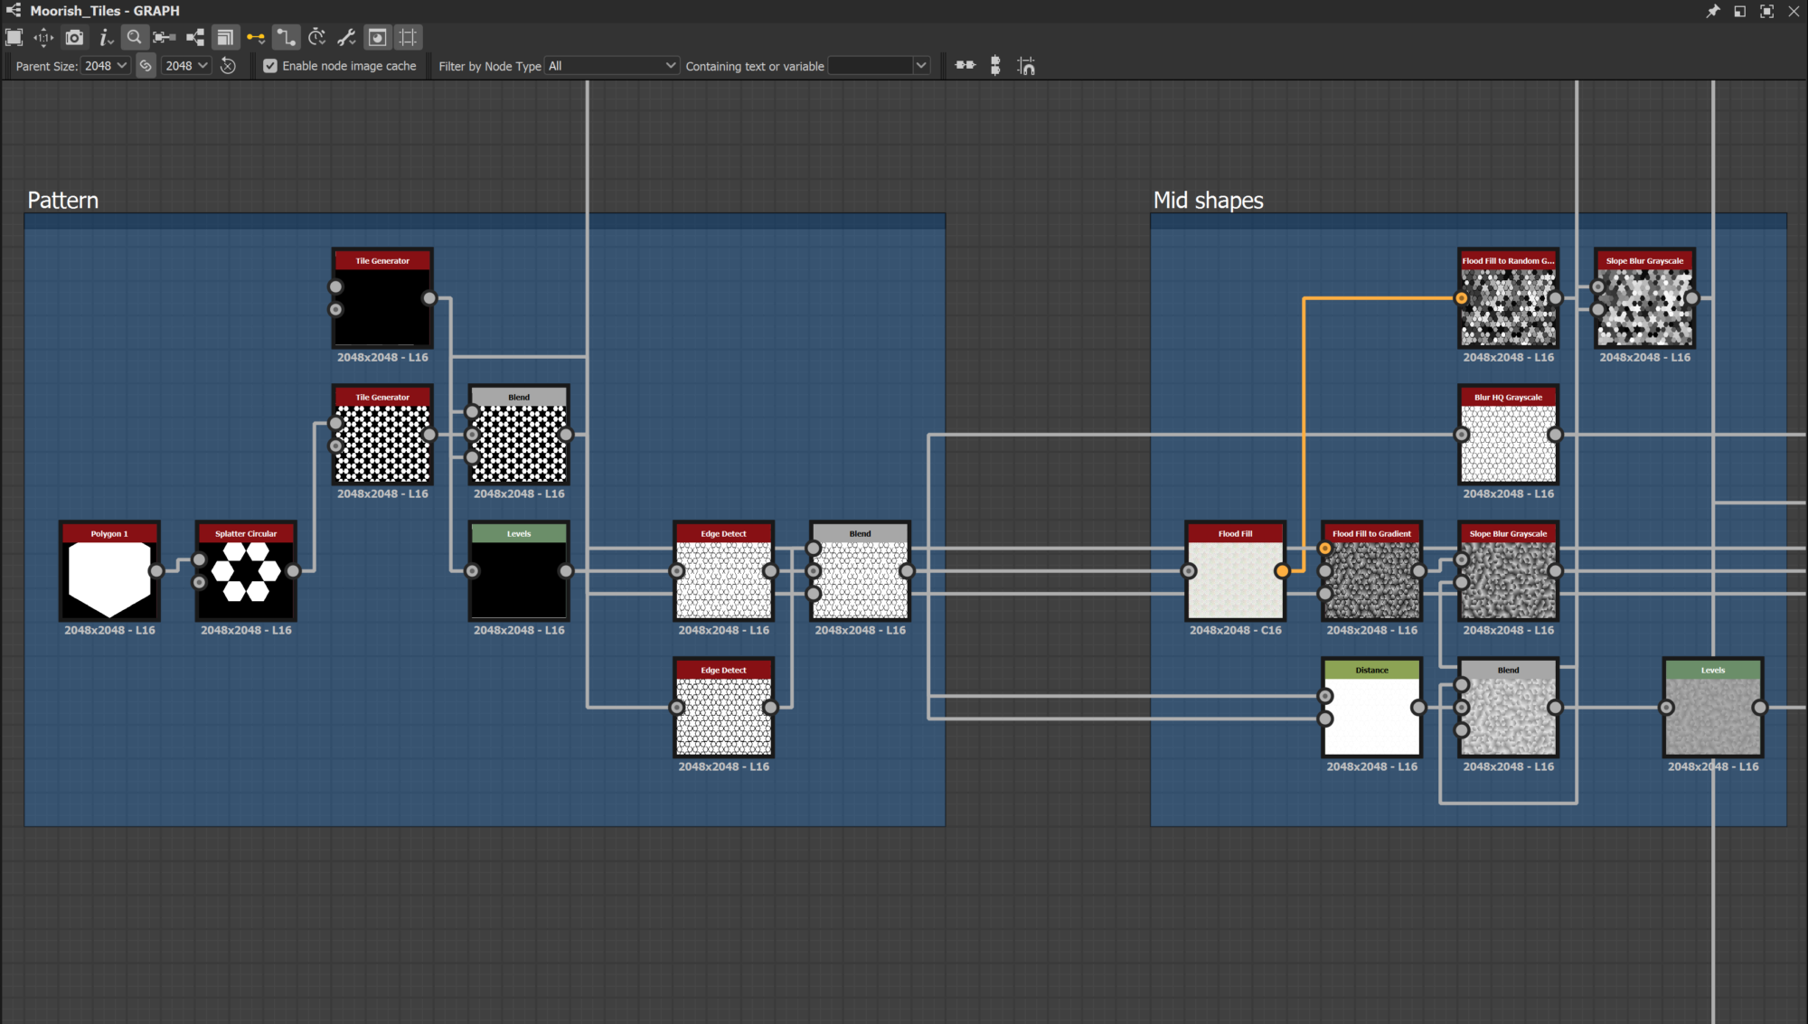The width and height of the screenshot is (1808, 1024).
Task: Click the Pattern frame title
Action: pyautogui.click(x=62, y=201)
